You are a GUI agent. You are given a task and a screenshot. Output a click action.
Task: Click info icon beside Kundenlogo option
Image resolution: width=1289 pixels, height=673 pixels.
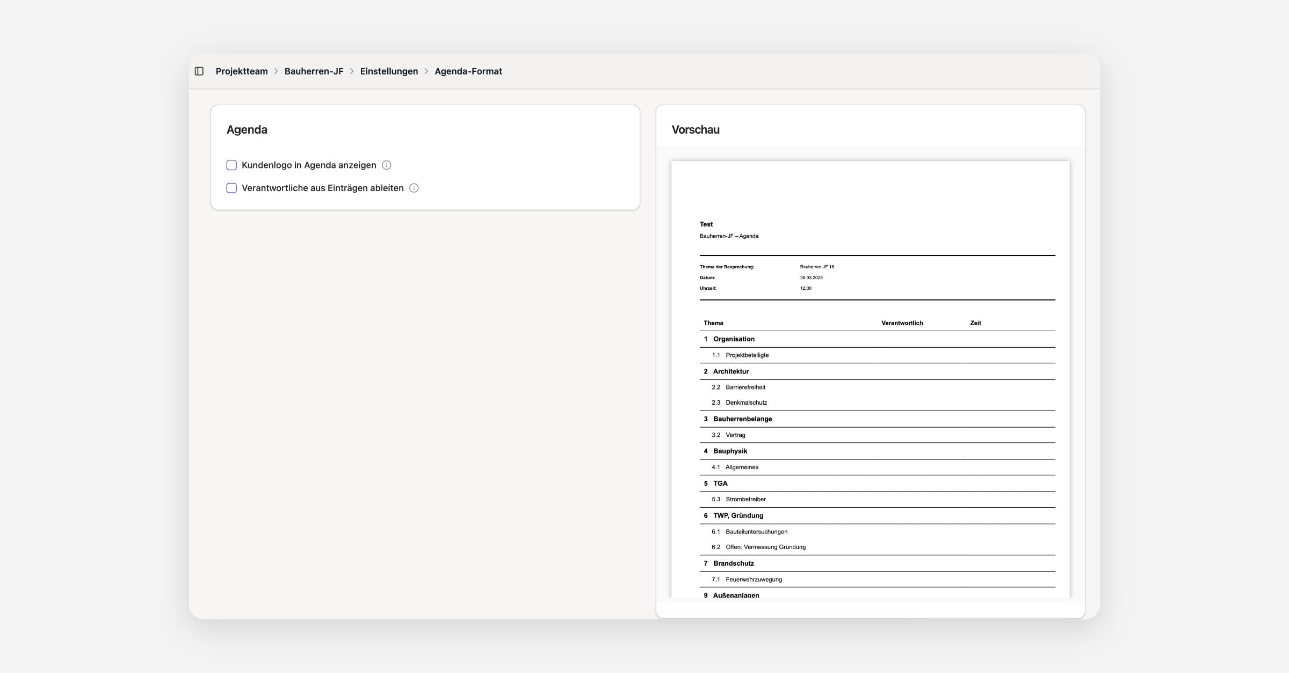(386, 165)
